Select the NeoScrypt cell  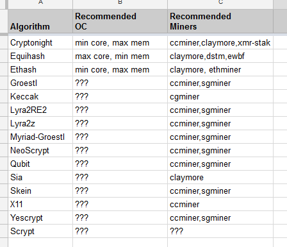point(40,150)
